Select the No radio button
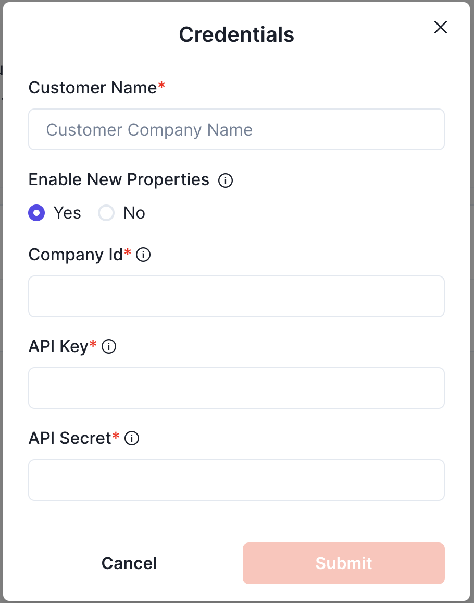This screenshot has width=474, height=603. 106,213
